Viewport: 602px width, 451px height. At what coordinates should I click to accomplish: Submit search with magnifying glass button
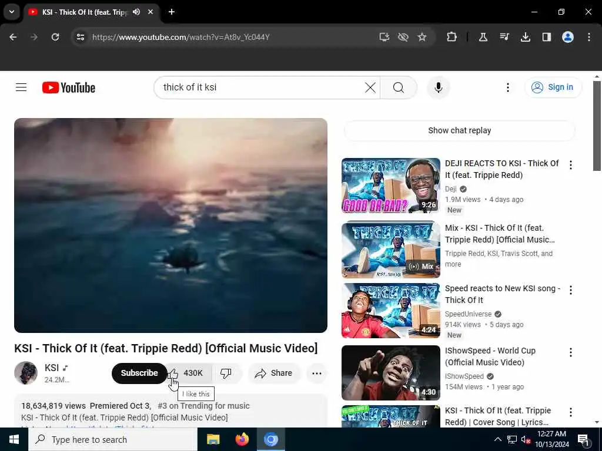(x=399, y=87)
